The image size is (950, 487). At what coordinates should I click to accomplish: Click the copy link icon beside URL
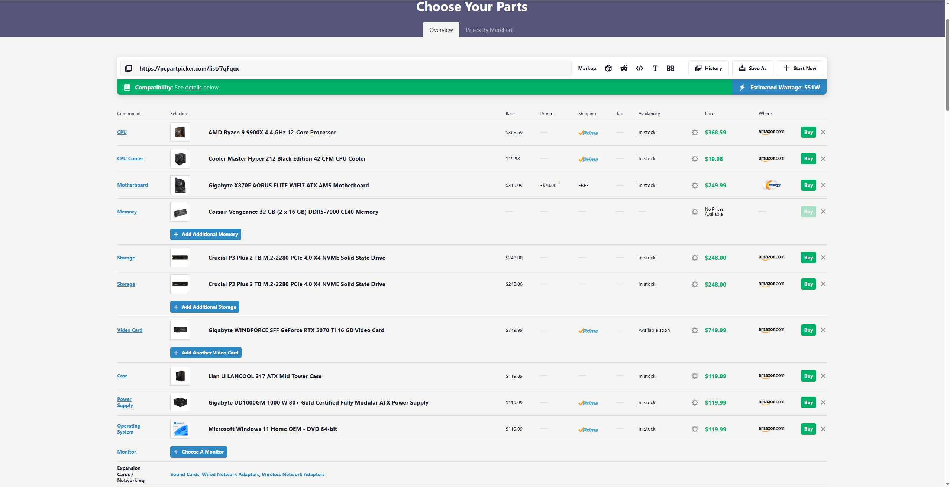tap(128, 68)
